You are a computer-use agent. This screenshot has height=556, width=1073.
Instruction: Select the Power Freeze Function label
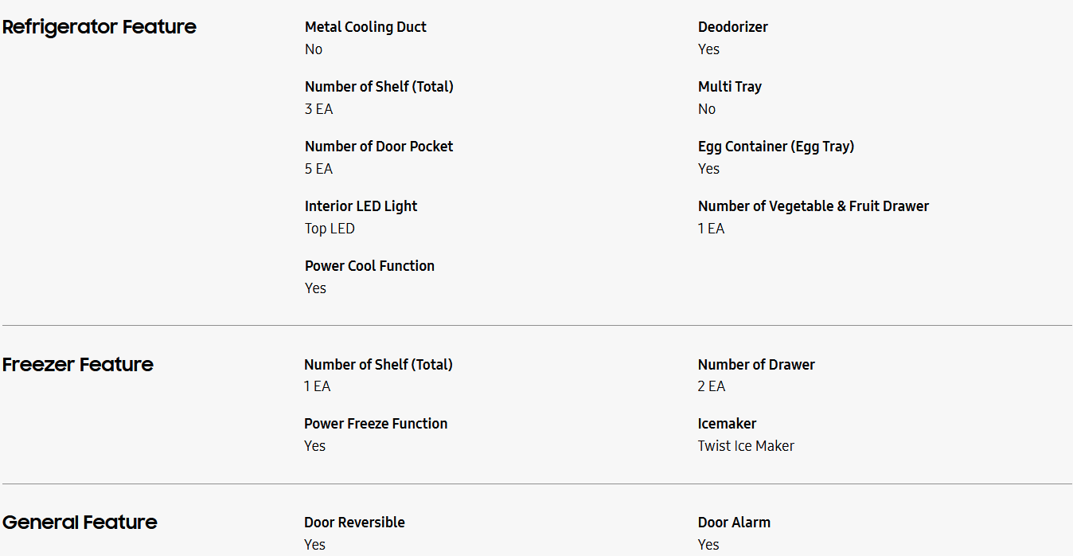click(376, 424)
